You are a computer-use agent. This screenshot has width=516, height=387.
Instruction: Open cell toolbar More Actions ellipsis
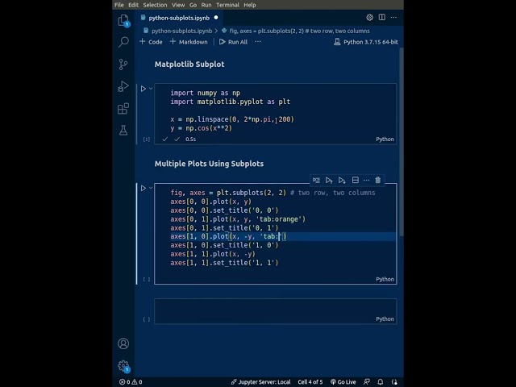pyautogui.click(x=367, y=180)
